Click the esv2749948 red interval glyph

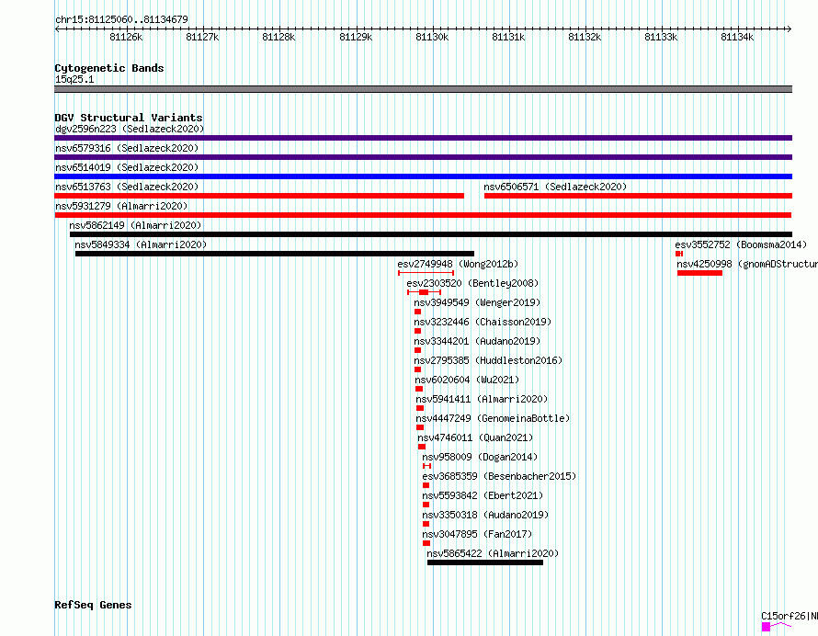[426, 273]
